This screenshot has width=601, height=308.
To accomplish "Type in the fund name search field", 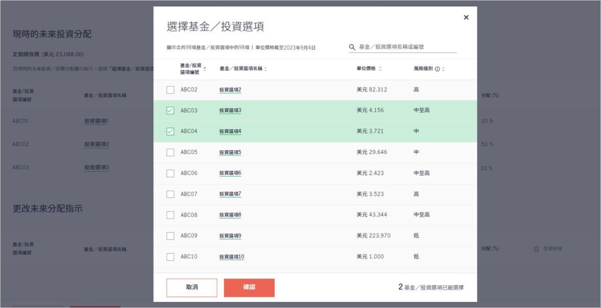I will (x=406, y=47).
